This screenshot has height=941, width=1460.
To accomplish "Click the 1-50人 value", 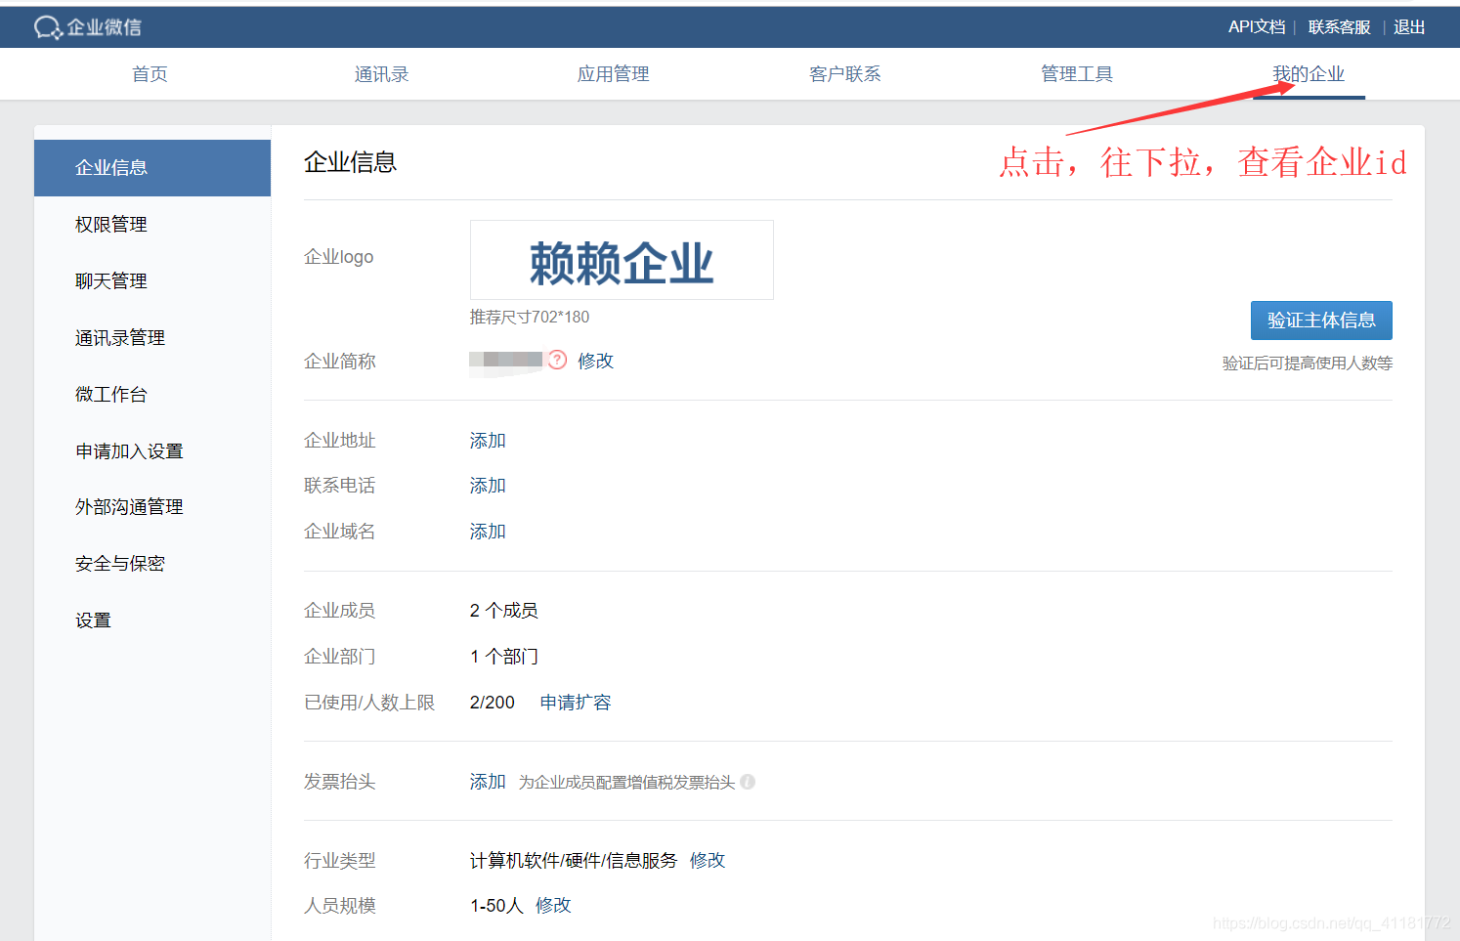I will [496, 906].
